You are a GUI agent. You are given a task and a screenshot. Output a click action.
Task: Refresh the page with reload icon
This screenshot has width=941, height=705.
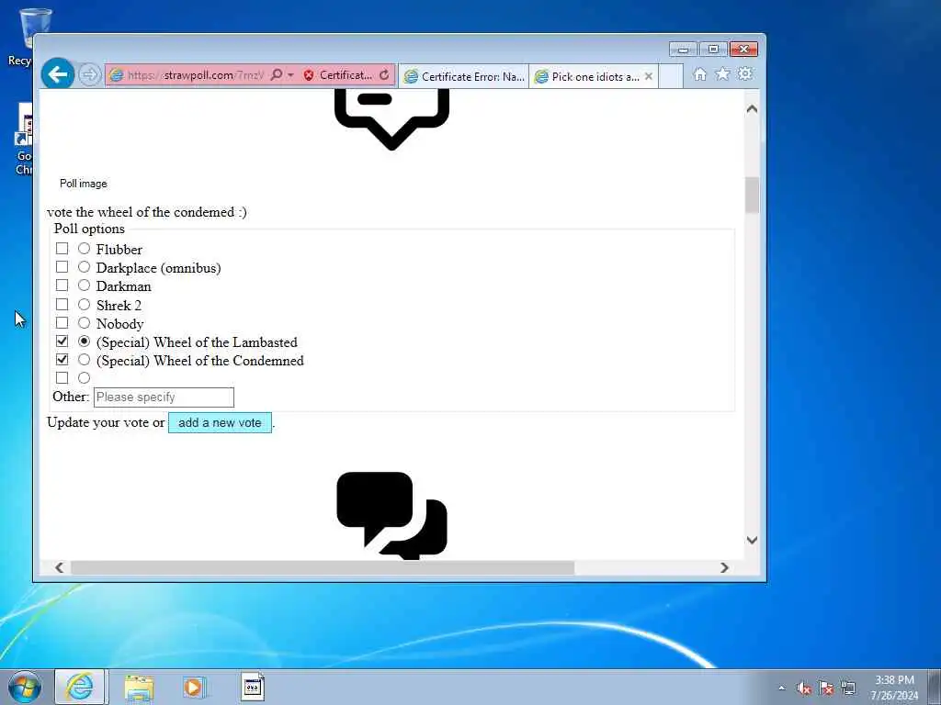[x=385, y=75]
